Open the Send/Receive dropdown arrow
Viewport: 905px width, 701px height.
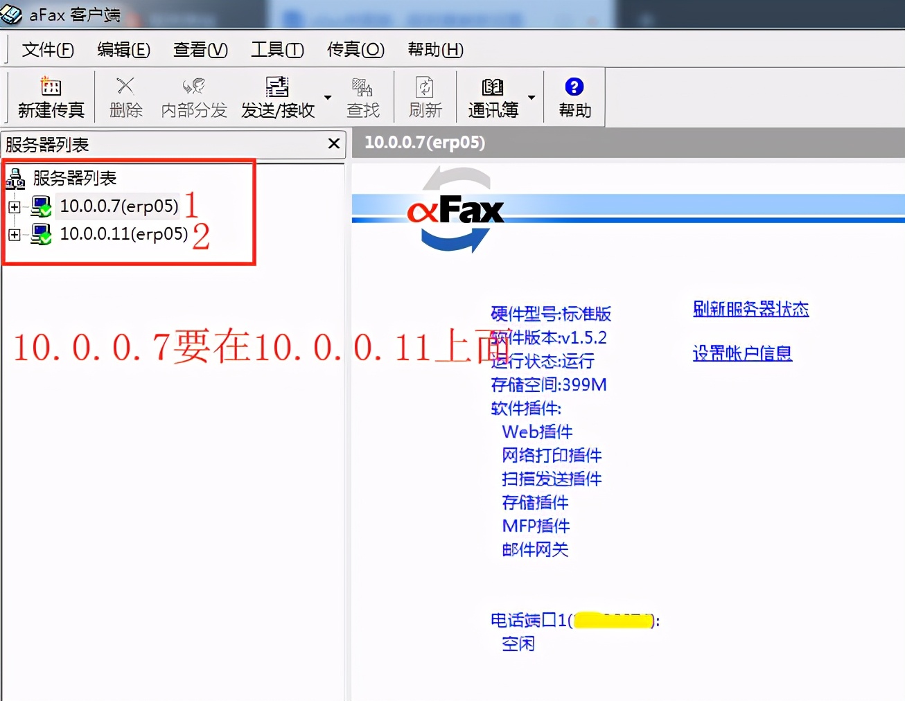(328, 98)
